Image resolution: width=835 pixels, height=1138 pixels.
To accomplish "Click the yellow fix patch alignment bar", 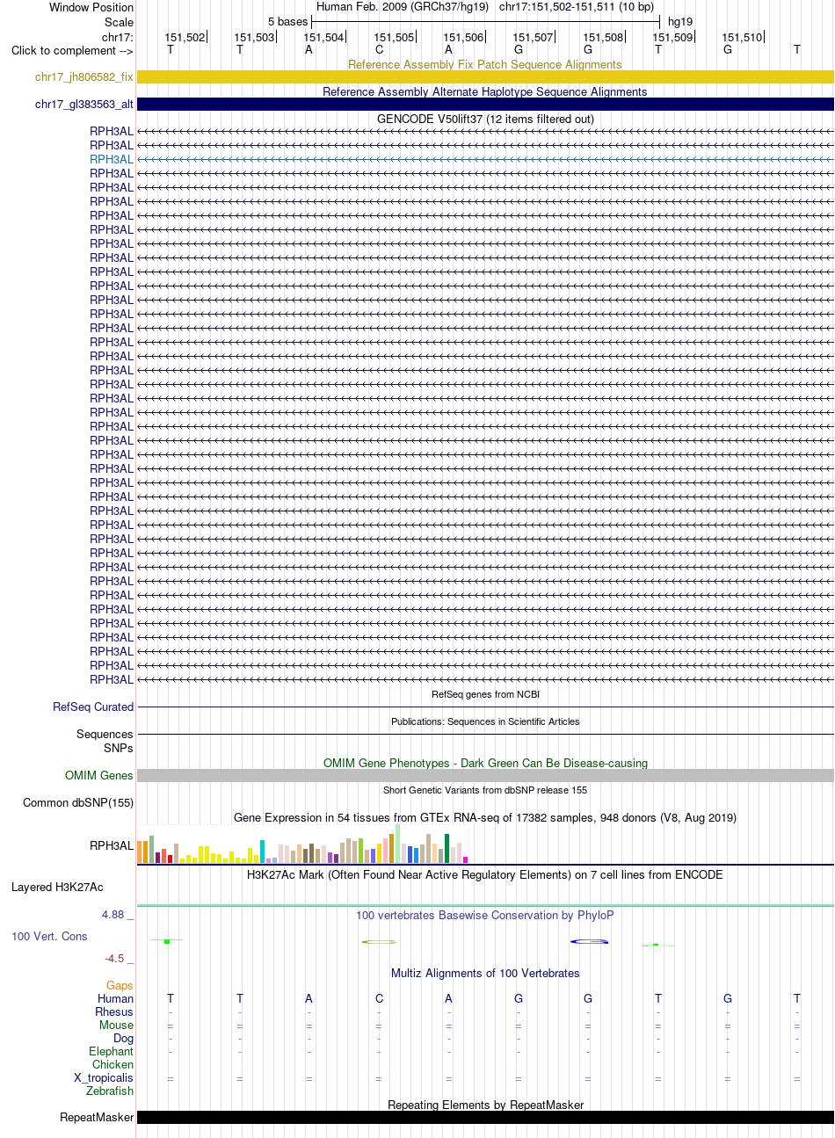I will tap(485, 77).
